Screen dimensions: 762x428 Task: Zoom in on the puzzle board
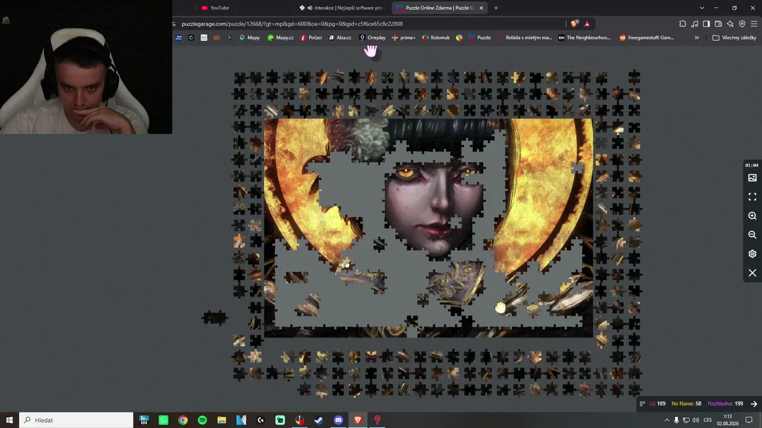coord(752,216)
